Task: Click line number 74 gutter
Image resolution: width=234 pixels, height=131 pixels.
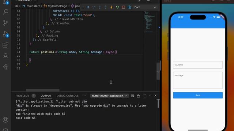Action: coord(18,52)
